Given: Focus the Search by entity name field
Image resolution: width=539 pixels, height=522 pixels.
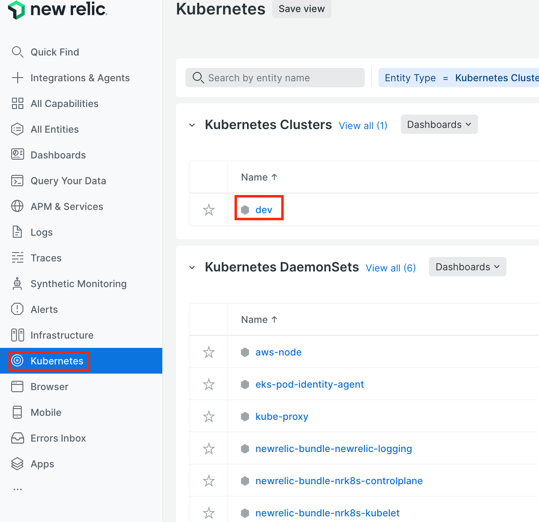Looking at the screenshot, I should tap(275, 78).
